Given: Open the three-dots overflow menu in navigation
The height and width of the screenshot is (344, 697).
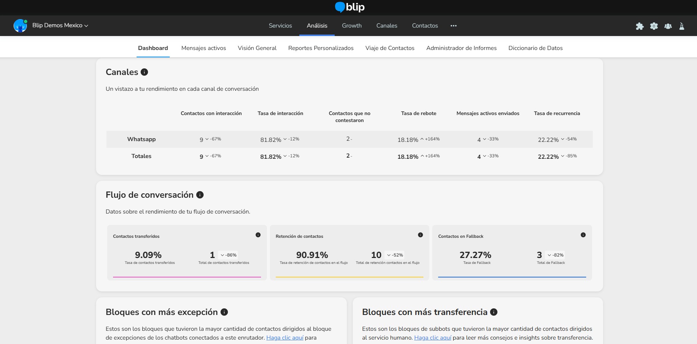Looking at the screenshot, I should 453,26.
